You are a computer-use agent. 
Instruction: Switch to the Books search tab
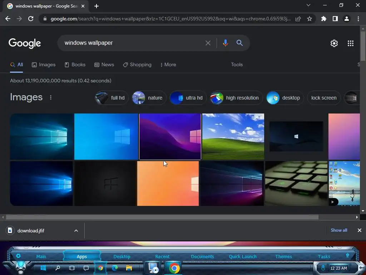pyautogui.click(x=75, y=64)
